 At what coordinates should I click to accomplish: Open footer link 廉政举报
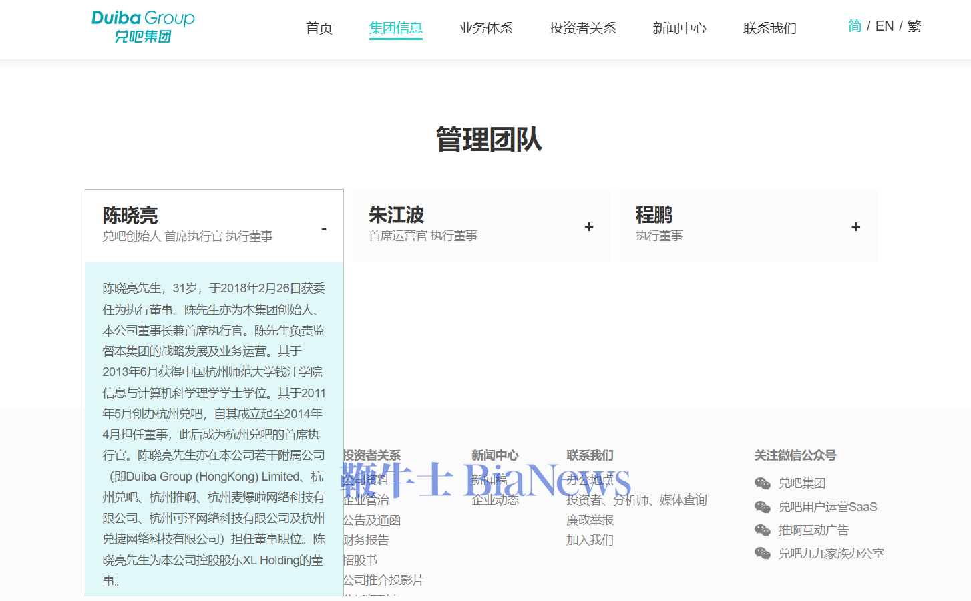click(x=590, y=520)
